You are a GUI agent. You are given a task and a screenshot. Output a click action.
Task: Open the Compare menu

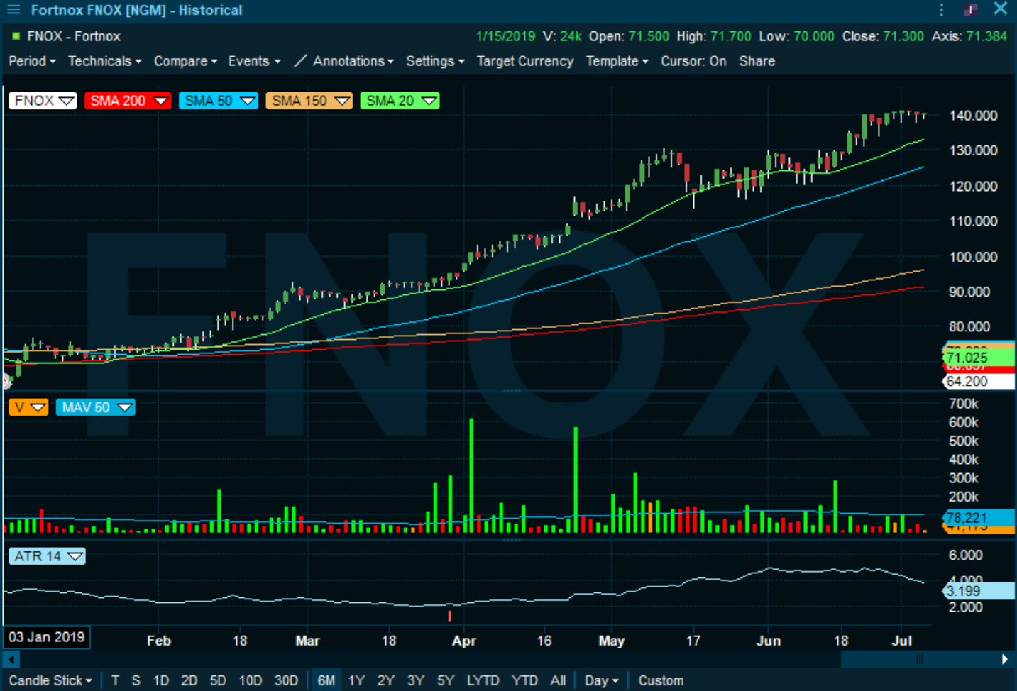(x=185, y=61)
